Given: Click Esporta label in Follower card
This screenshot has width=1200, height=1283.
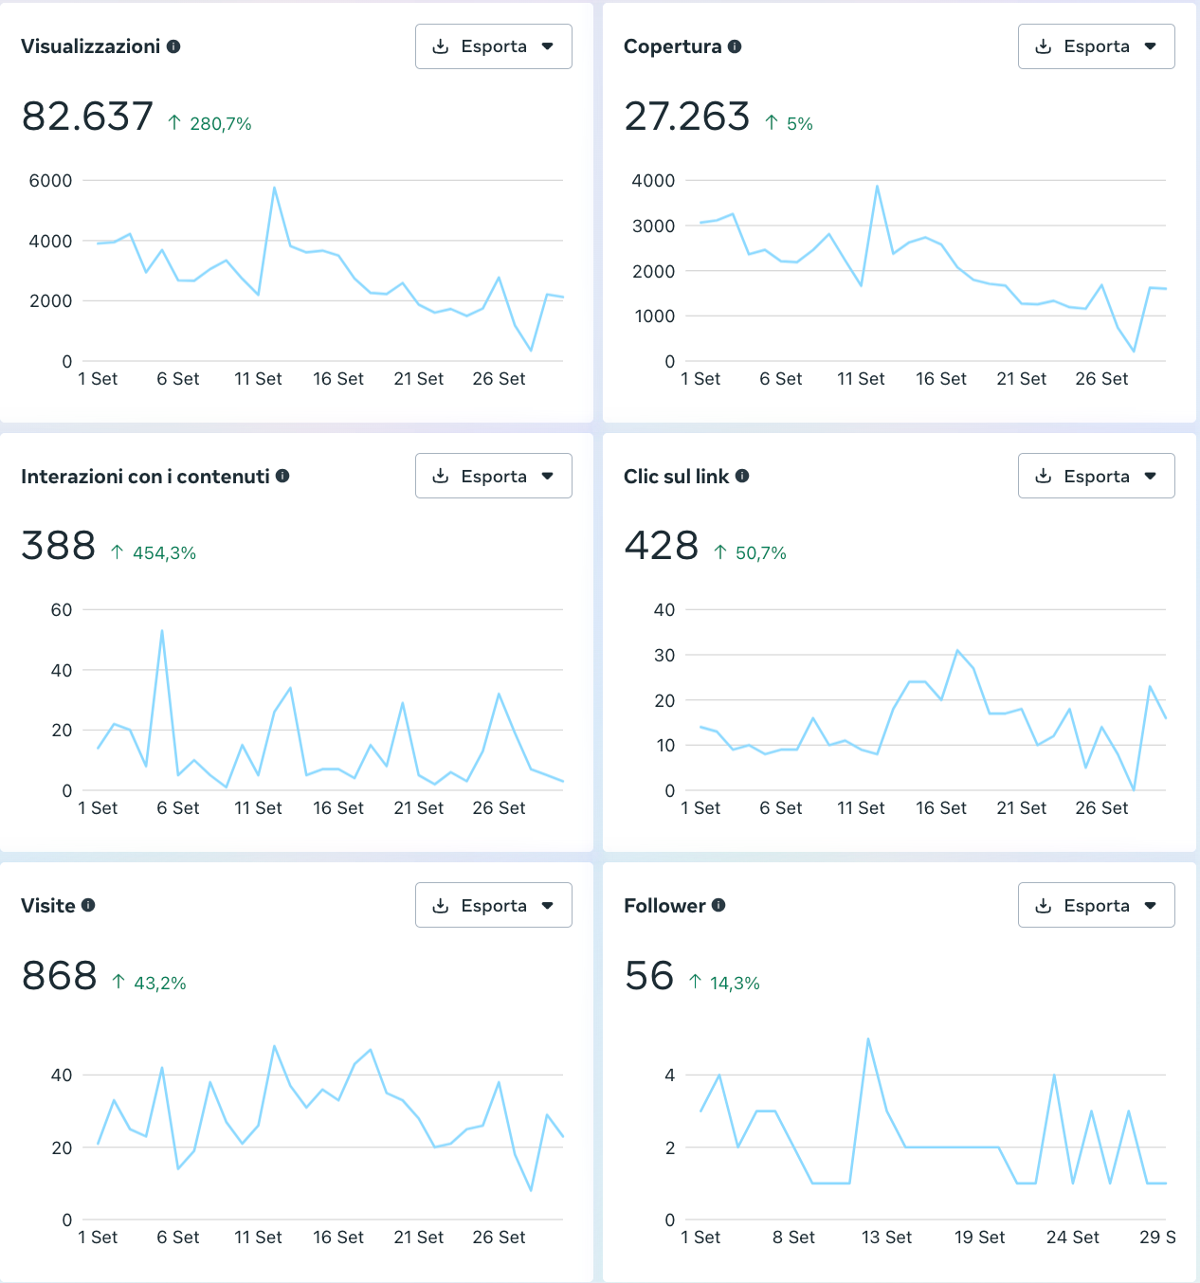Looking at the screenshot, I should tap(1097, 906).
